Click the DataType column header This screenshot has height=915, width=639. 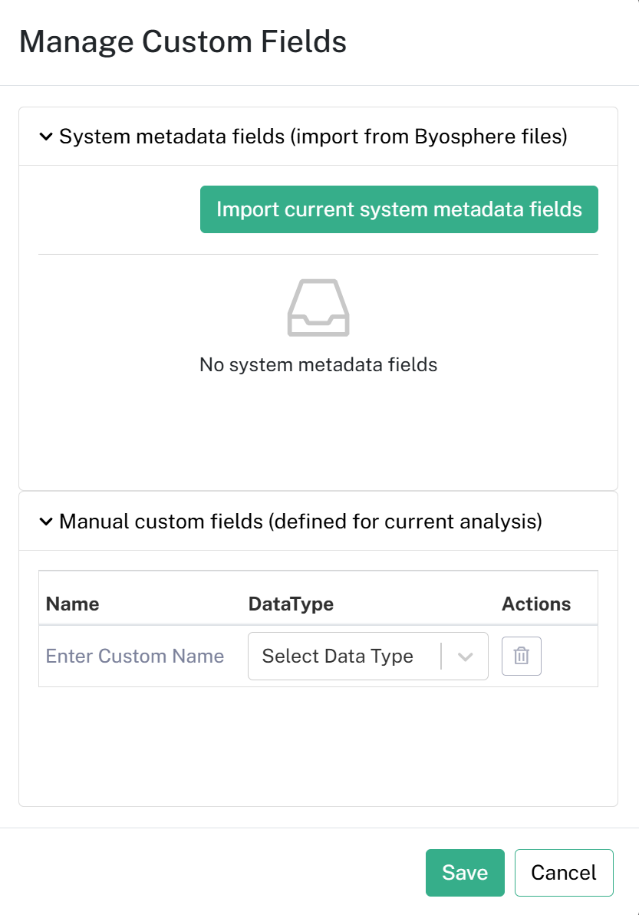click(291, 604)
